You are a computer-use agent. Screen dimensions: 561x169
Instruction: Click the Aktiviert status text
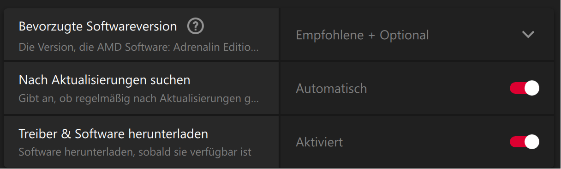(x=319, y=142)
